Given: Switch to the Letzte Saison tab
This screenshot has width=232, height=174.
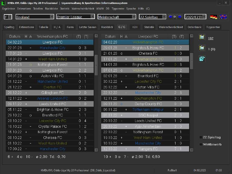Looking at the screenshot, I should pyautogui.click(x=88, y=27).
